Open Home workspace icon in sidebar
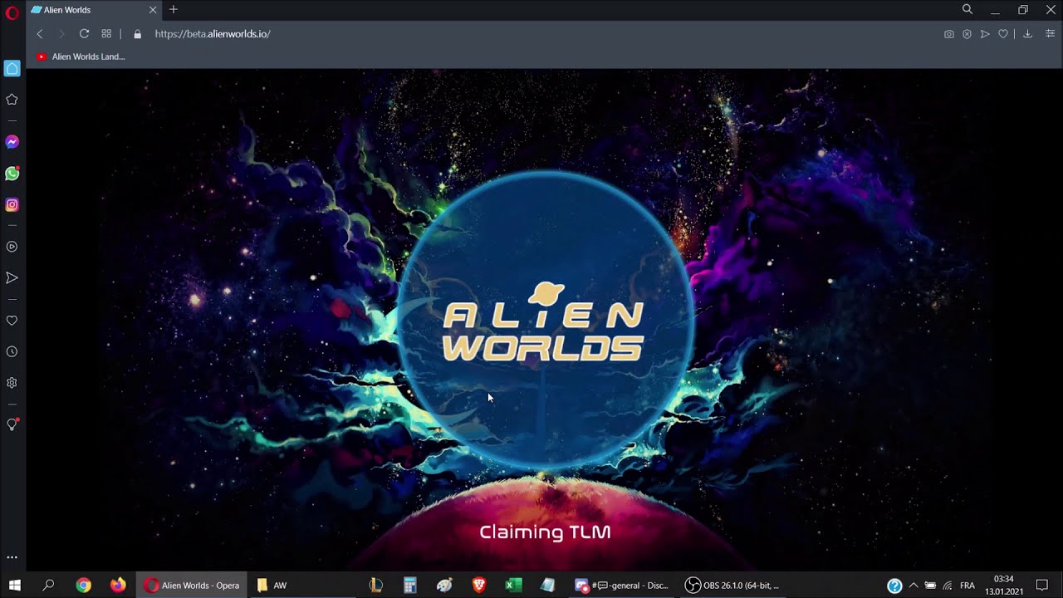This screenshot has width=1063, height=598. coord(12,68)
